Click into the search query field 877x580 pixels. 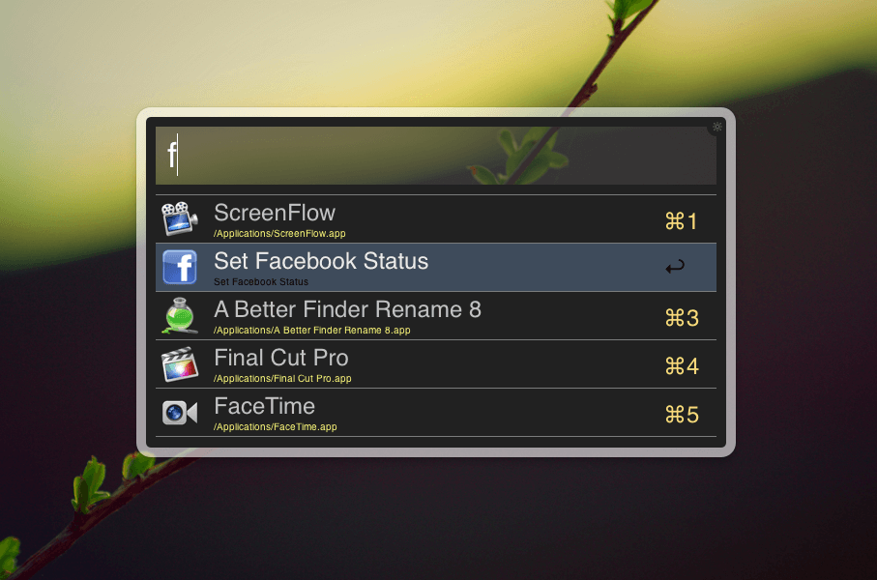[x=436, y=156]
